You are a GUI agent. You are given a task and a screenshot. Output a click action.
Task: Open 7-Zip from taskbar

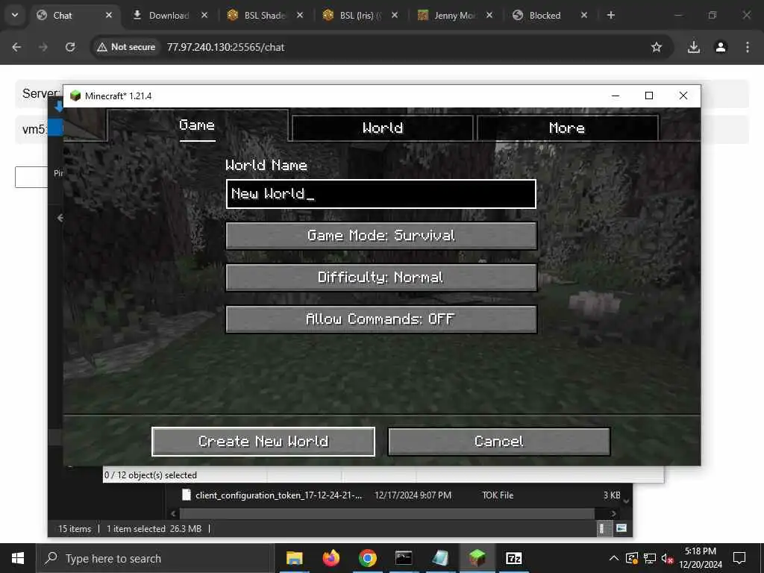click(514, 558)
